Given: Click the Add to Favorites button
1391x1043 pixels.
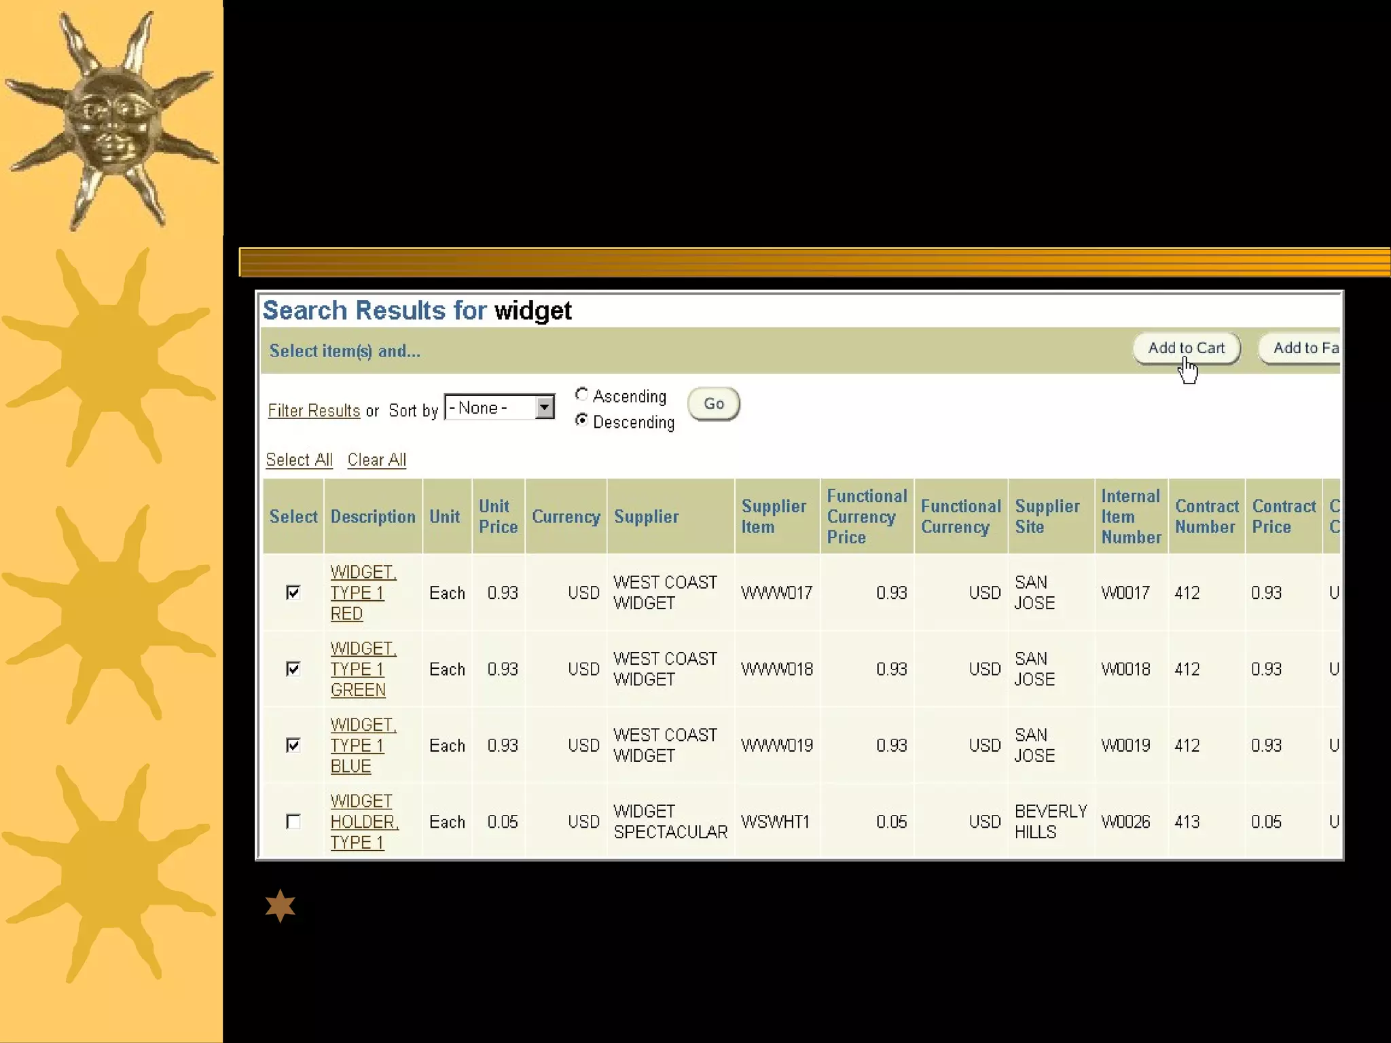Looking at the screenshot, I should point(1299,348).
